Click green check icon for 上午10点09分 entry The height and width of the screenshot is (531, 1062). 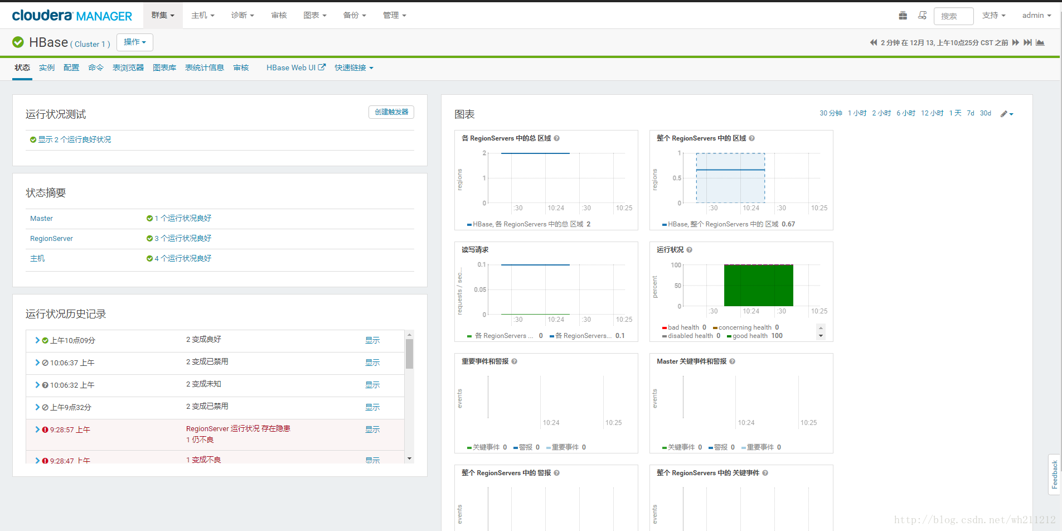click(45, 340)
